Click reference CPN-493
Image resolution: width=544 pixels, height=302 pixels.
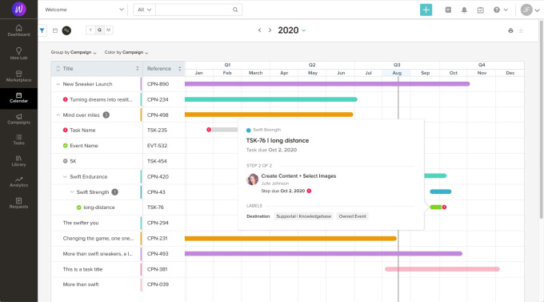(158, 254)
